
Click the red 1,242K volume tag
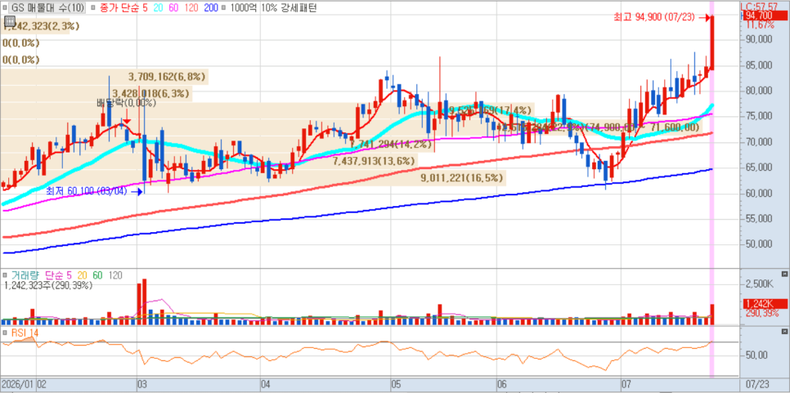(764, 304)
